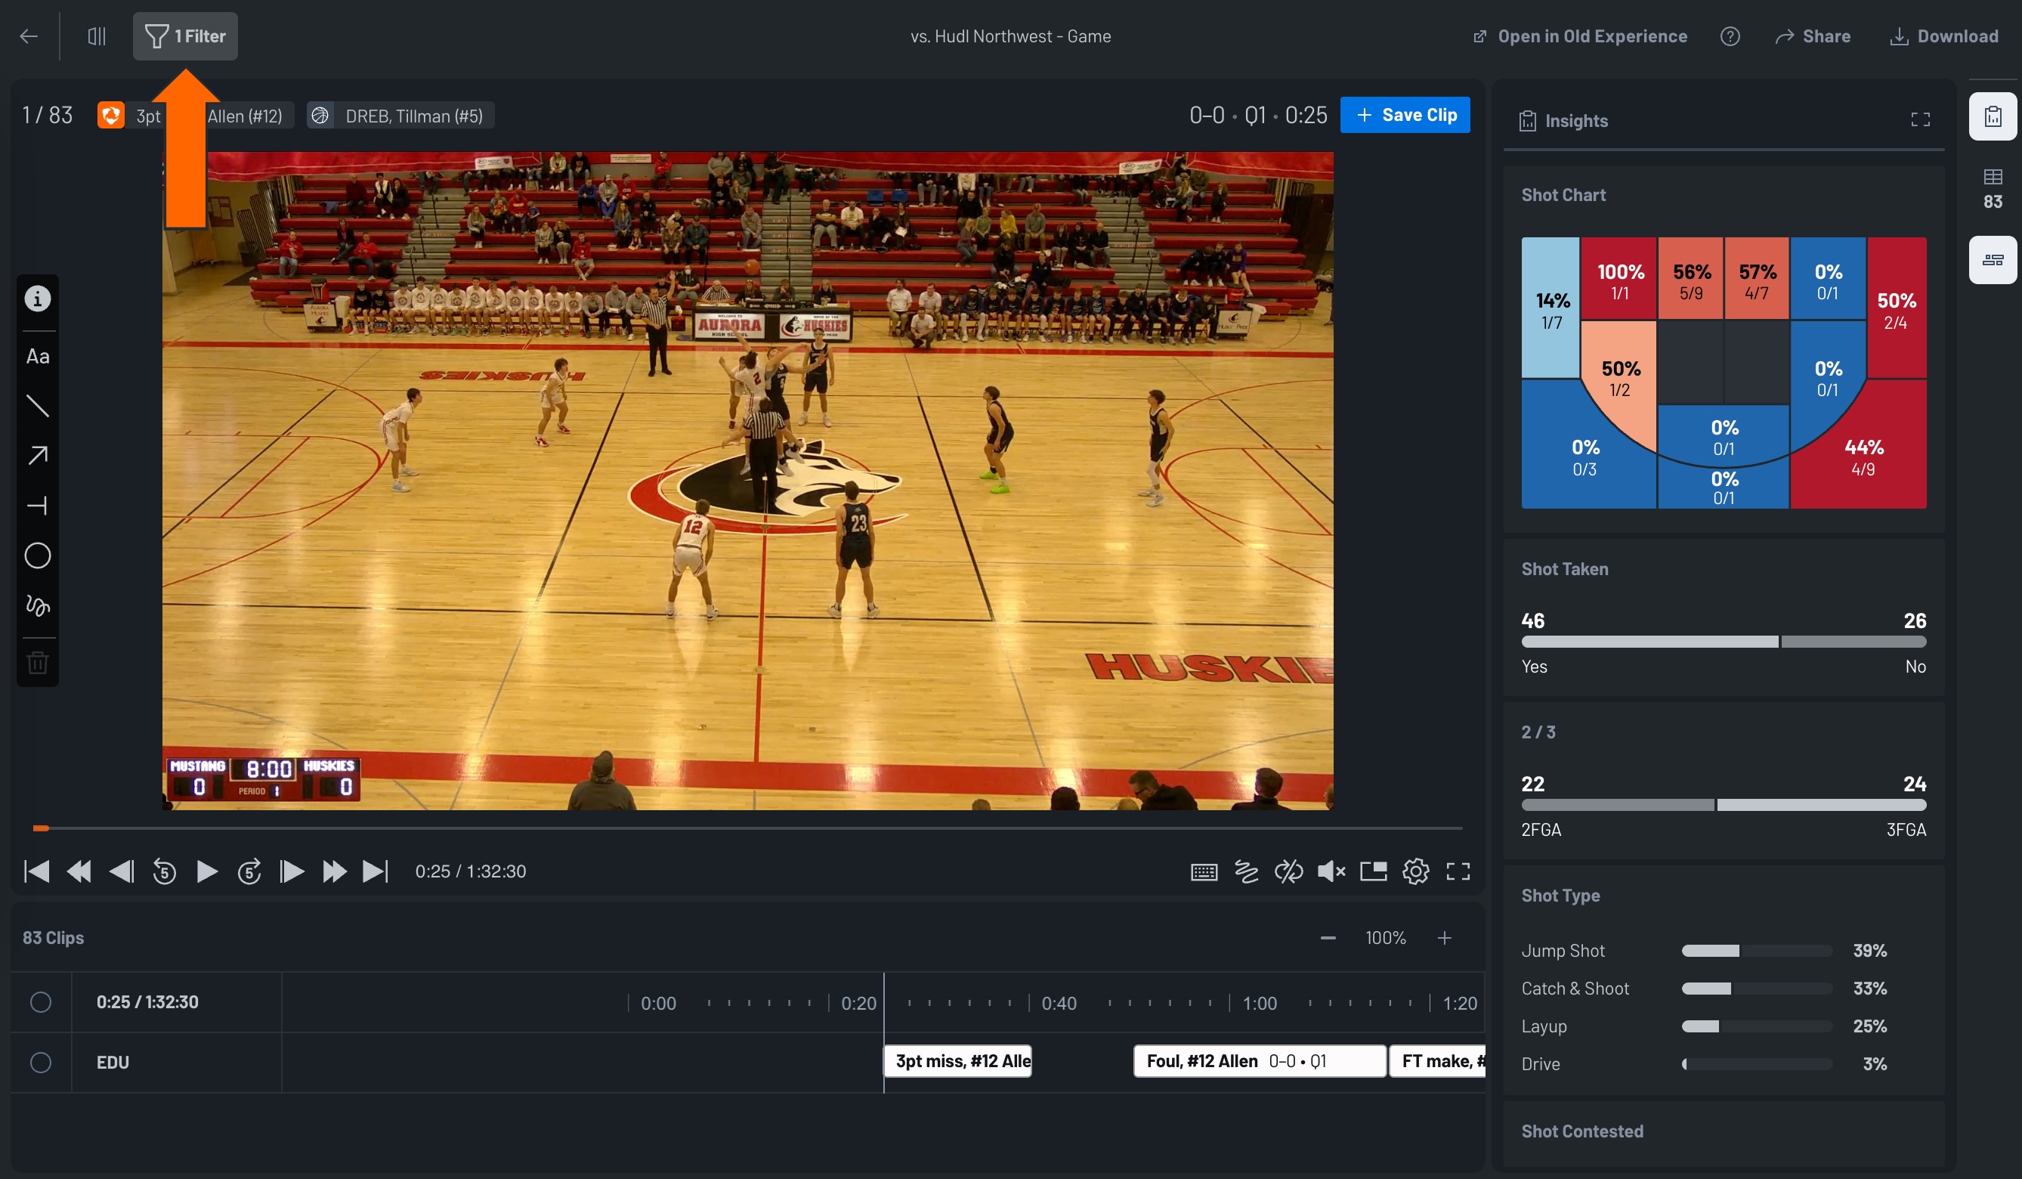Select the freehand scribble drawing tool
Viewport: 2022px width, 1179px height.
click(38, 606)
